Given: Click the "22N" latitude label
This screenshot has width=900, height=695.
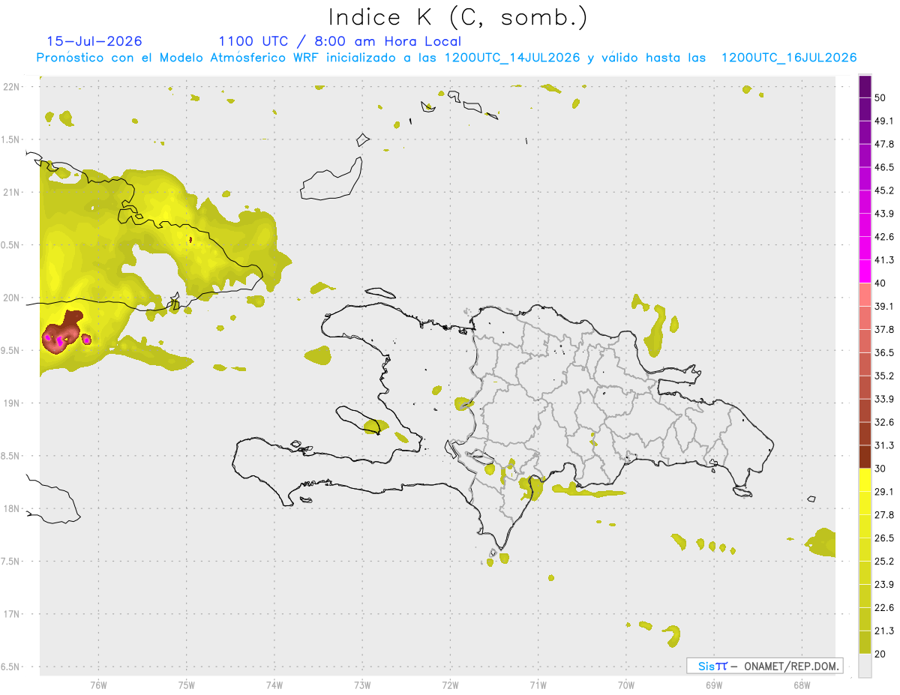Looking at the screenshot, I should pyautogui.click(x=11, y=87).
